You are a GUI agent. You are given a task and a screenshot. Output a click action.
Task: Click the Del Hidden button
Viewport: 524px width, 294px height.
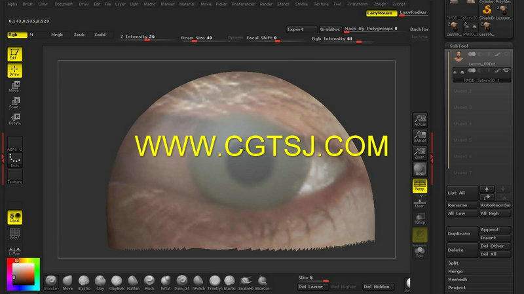pos(378,287)
